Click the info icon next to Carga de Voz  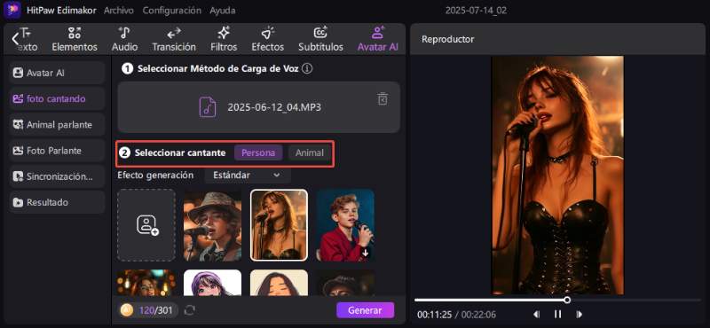click(x=307, y=69)
